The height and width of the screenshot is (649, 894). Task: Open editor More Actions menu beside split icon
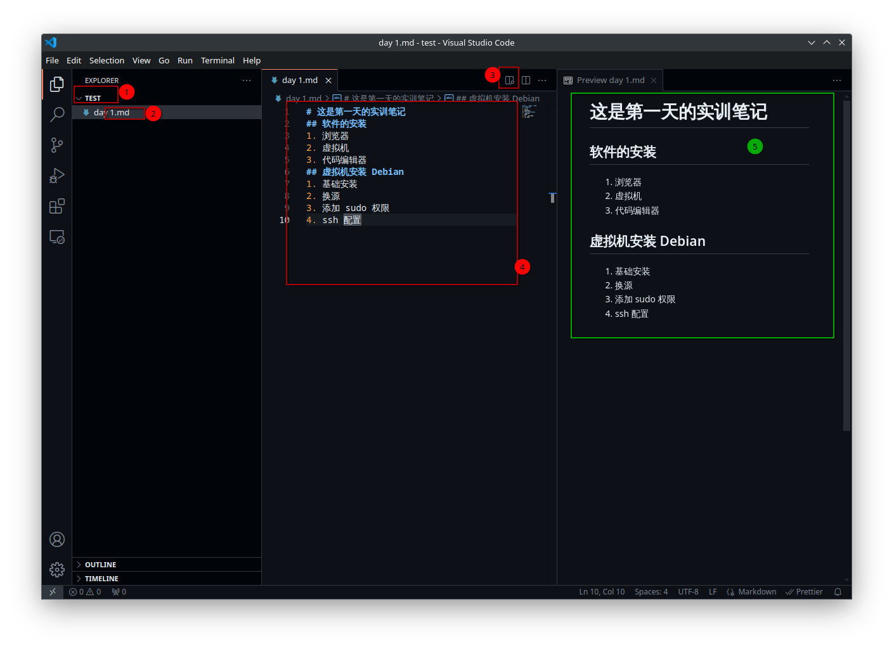click(542, 80)
